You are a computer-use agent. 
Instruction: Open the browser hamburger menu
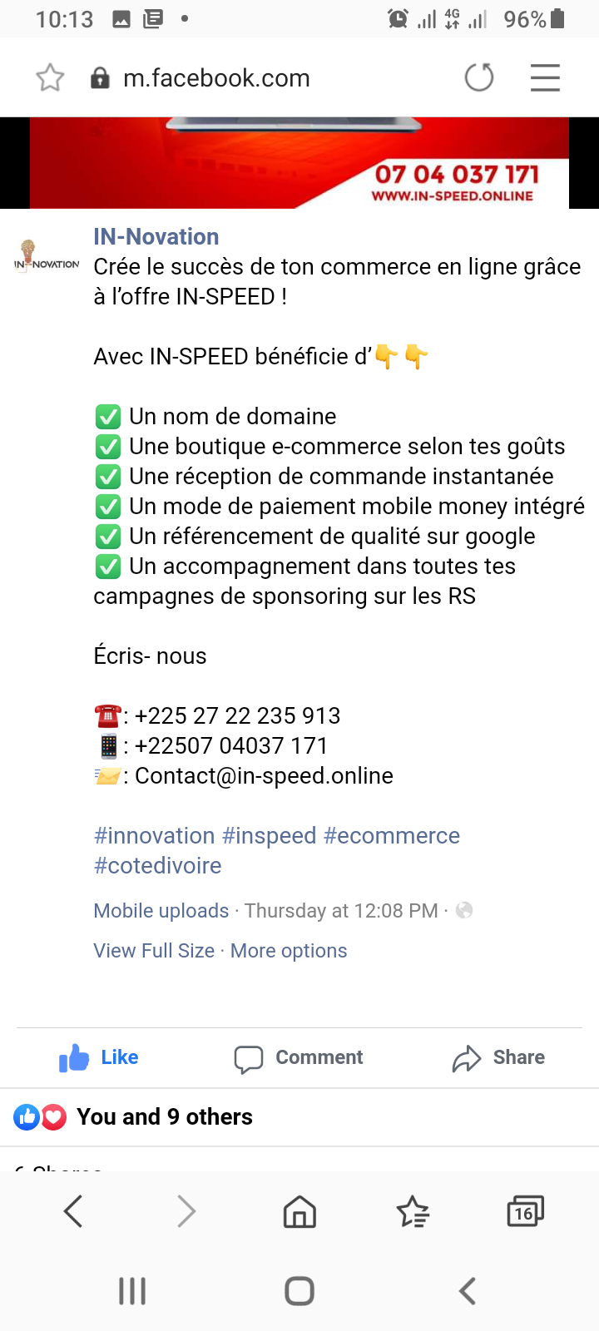click(545, 78)
